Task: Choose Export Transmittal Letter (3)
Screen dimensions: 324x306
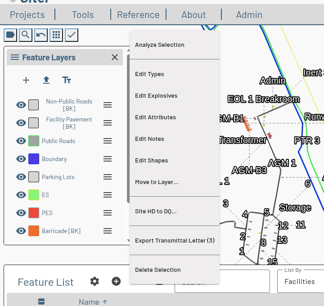Action: [175, 240]
